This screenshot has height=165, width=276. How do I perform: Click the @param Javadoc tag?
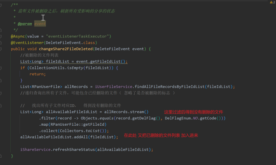[x=25, y=24]
